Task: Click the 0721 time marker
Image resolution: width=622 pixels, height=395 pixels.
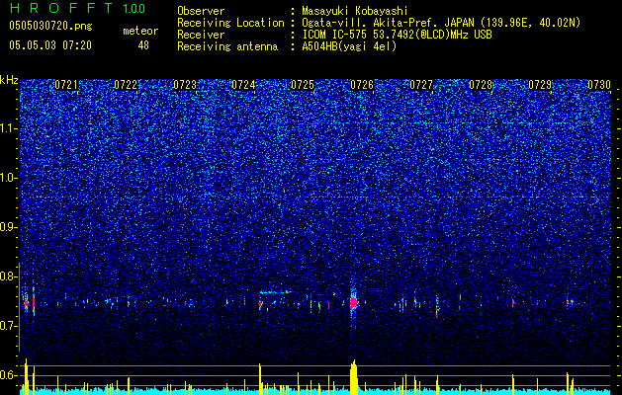Action: [x=66, y=85]
